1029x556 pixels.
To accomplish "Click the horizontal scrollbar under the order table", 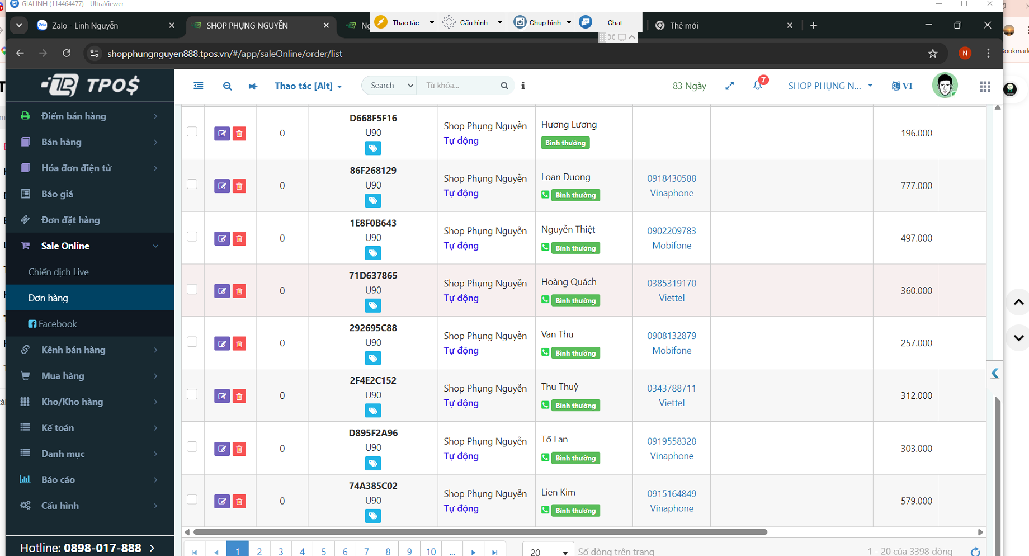I will [480, 532].
